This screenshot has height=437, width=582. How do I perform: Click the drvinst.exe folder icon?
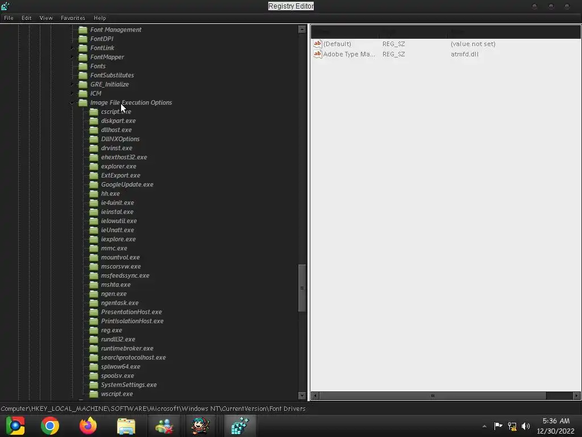[94, 148]
